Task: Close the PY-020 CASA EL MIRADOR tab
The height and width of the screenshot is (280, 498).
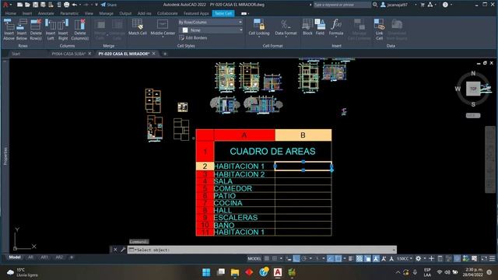Action: click(x=154, y=54)
